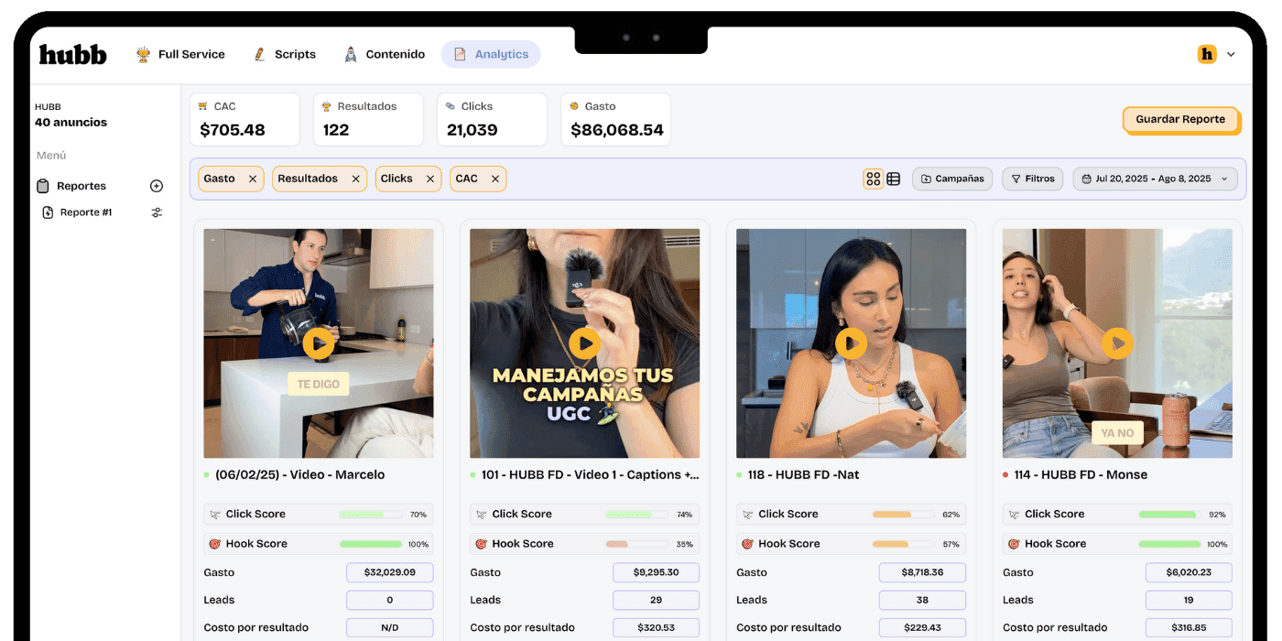Switch to table view

pyautogui.click(x=894, y=179)
